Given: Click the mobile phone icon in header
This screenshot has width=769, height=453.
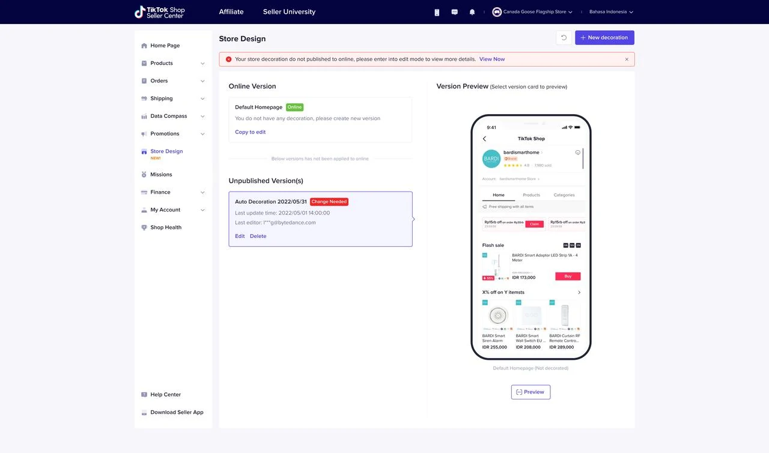Looking at the screenshot, I should click(x=437, y=12).
